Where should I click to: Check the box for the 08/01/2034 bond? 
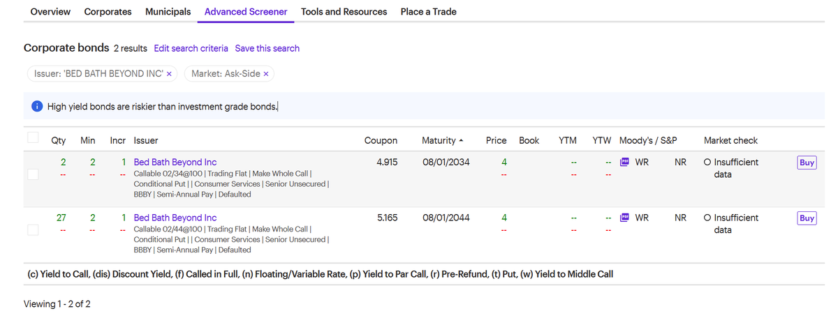(x=33, y=174)
